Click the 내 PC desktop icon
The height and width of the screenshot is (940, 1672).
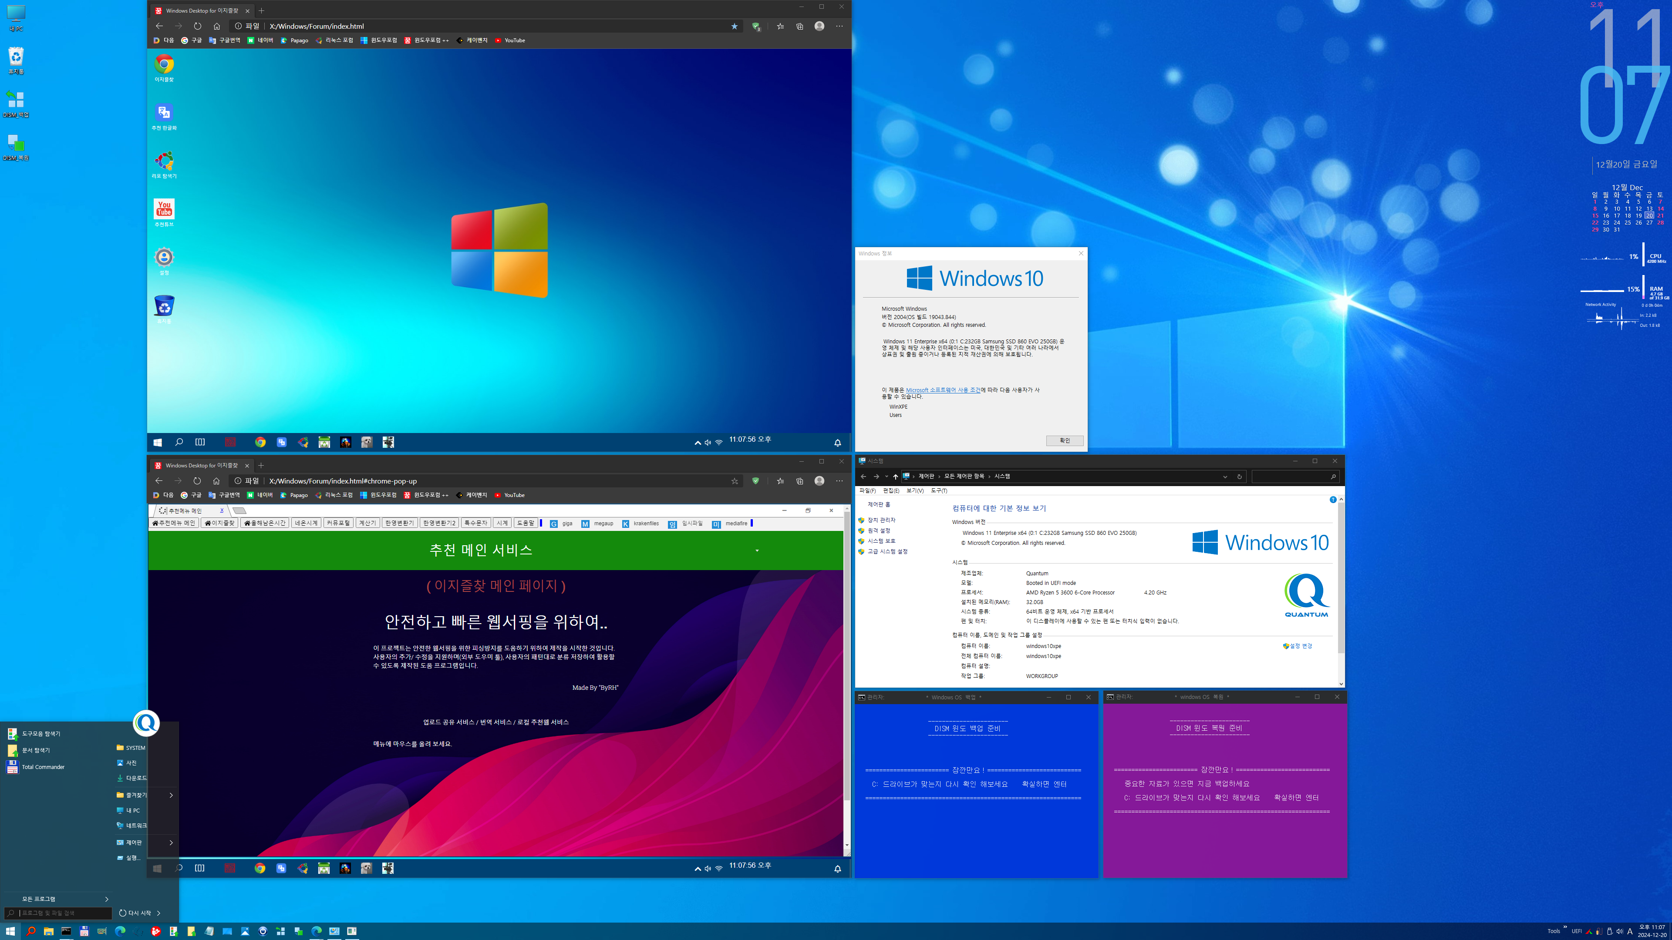click(x=16, y=17)
